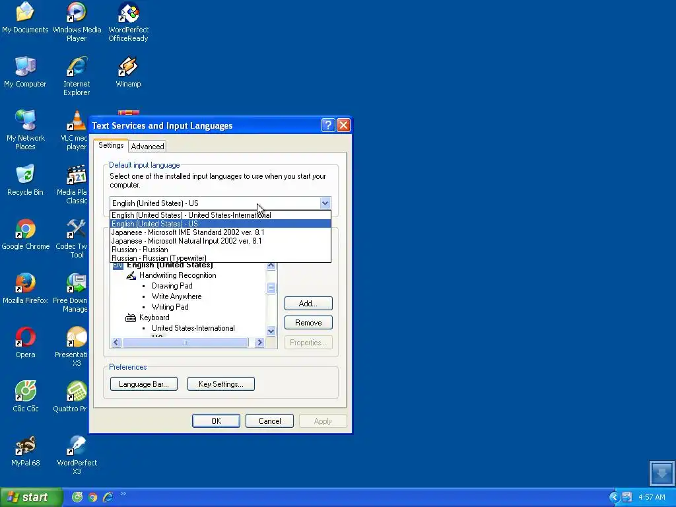
Task: Click the network tray icon
Action: coord(627,497)
